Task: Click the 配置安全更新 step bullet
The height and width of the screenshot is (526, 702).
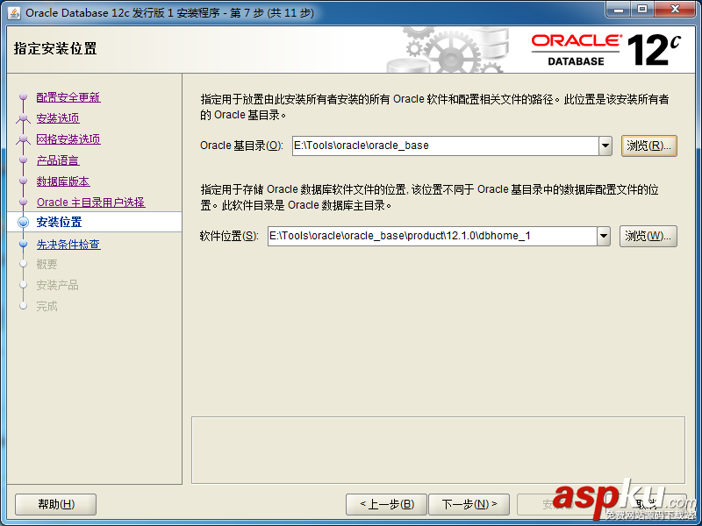Action: pos(24,96)
